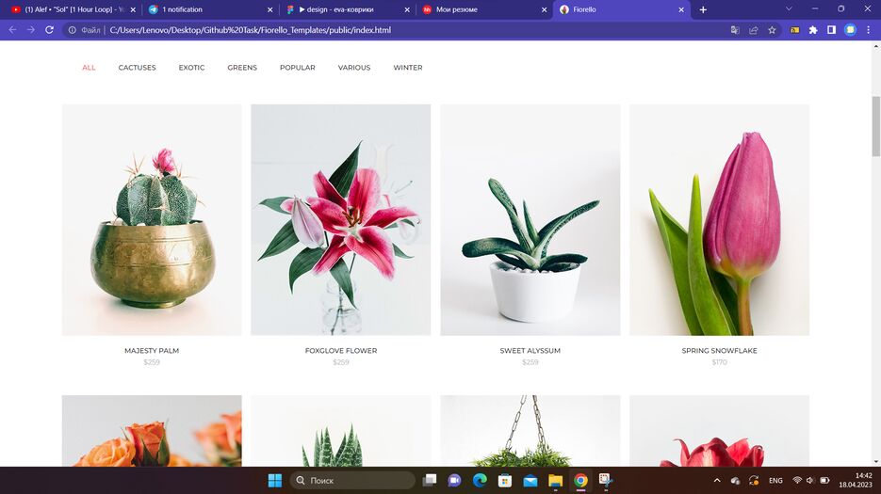
Task: Click the address bar URL field
Action: 393,30
